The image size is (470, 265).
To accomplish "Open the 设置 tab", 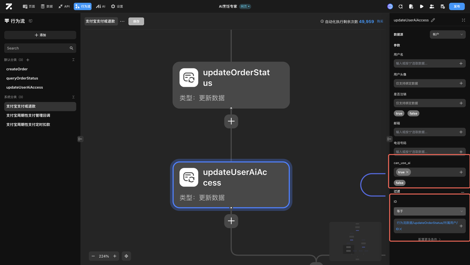I will click(117, 6).
